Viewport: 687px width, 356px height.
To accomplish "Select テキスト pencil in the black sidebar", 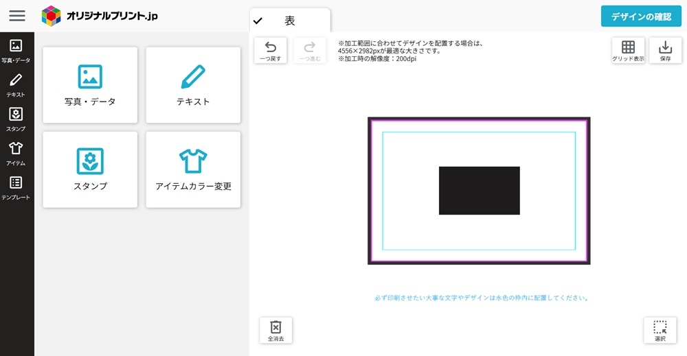I will tap(16, 85).
